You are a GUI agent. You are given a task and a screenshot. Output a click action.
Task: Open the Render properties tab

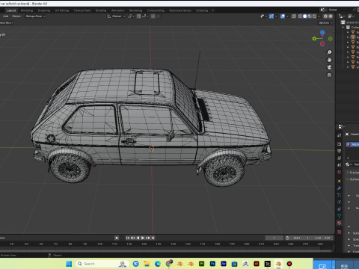point(339,144)
